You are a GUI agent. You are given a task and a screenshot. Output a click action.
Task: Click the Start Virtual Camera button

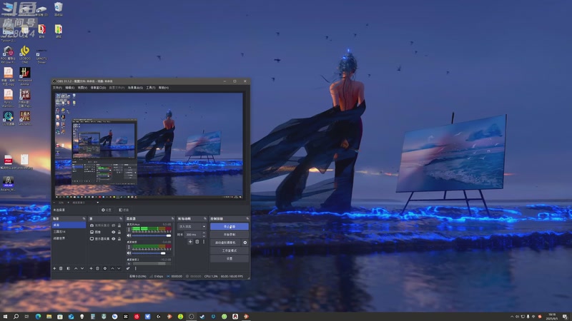[x=225, y=243]
